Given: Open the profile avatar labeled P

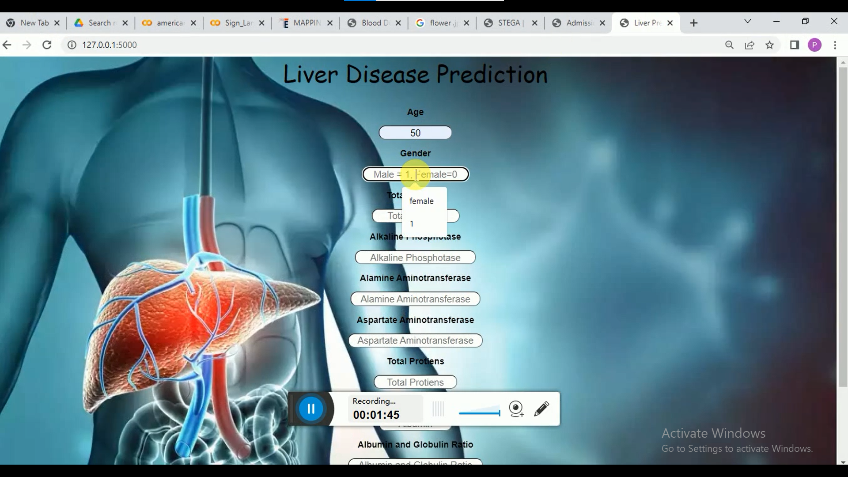Looking at the screenshot, I should tap(814, 45).
